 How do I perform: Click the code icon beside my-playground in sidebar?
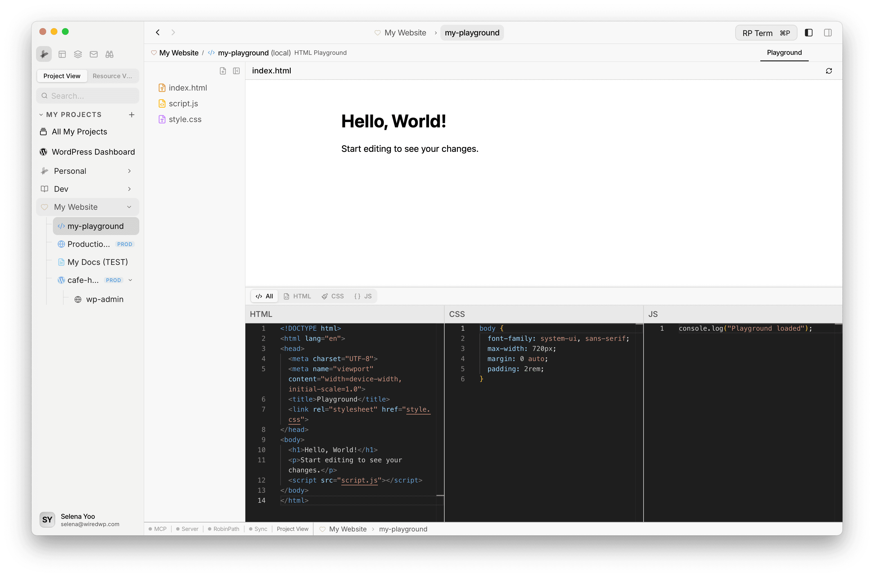point(61,226)
